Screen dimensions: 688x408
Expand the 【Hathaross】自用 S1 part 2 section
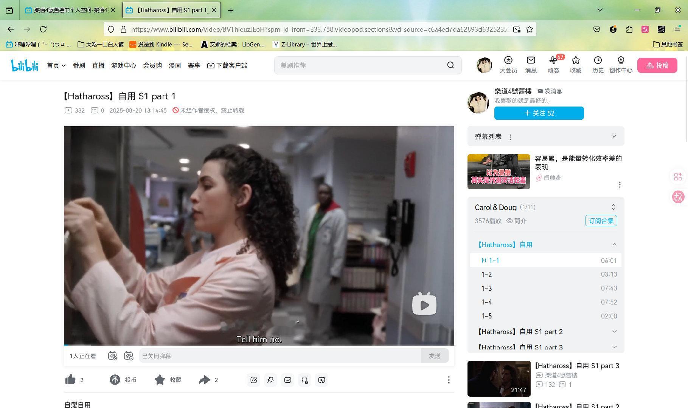pyautogui.click(x=614, y=331)
